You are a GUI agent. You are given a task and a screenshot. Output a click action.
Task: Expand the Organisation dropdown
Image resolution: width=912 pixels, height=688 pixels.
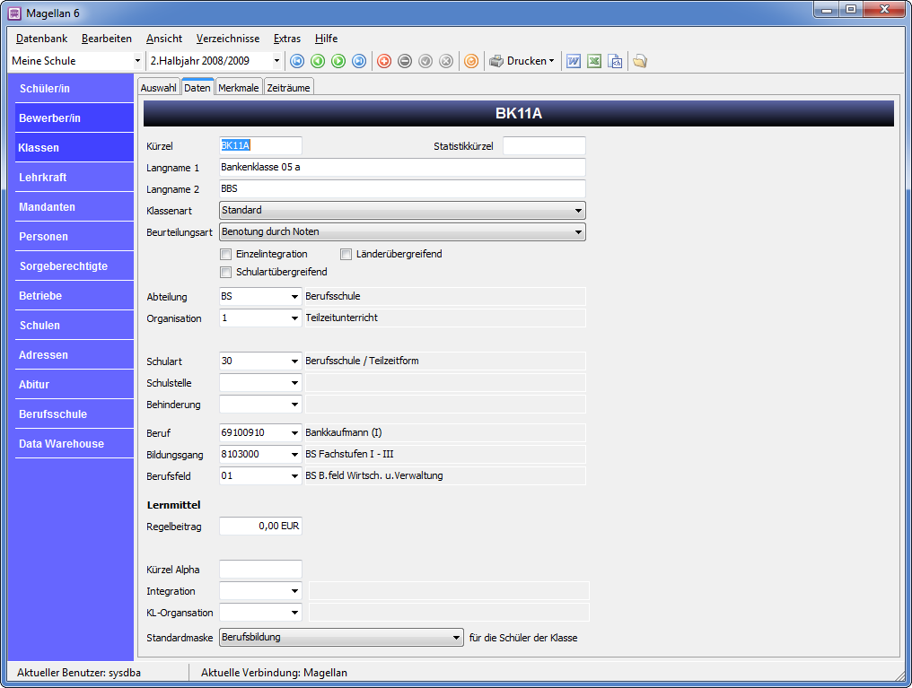click(x=295, y=318)
